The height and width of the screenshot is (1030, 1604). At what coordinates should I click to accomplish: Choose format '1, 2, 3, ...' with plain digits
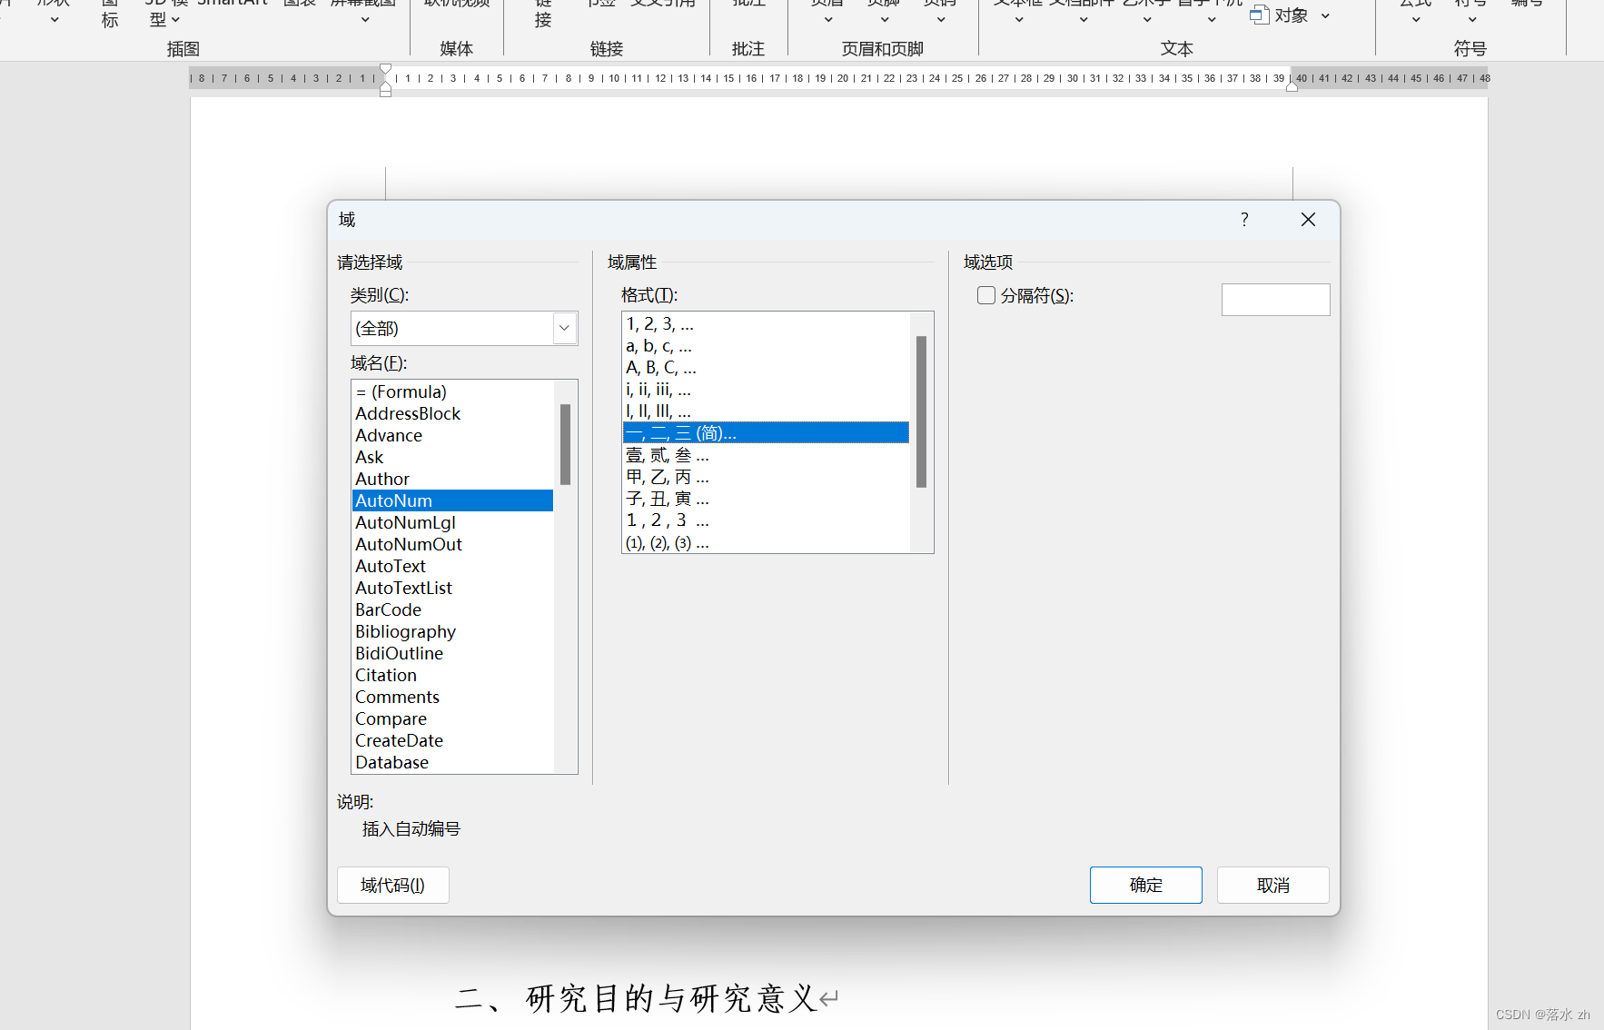(766, 323)
